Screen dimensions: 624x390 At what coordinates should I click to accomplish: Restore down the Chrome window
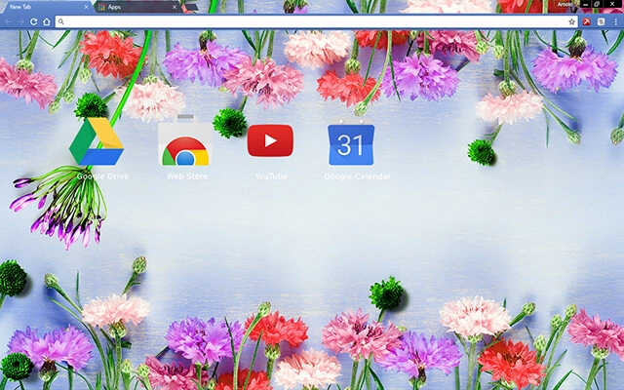(x=597, y=4)
